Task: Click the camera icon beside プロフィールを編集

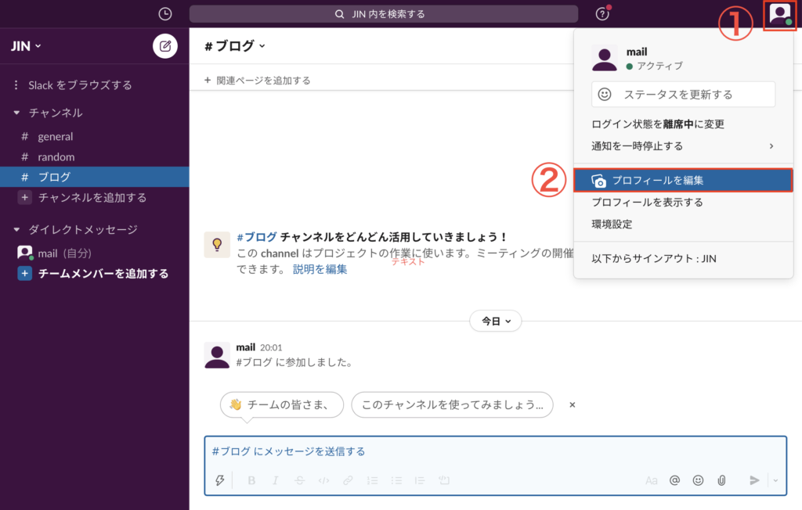Action: 598,181
